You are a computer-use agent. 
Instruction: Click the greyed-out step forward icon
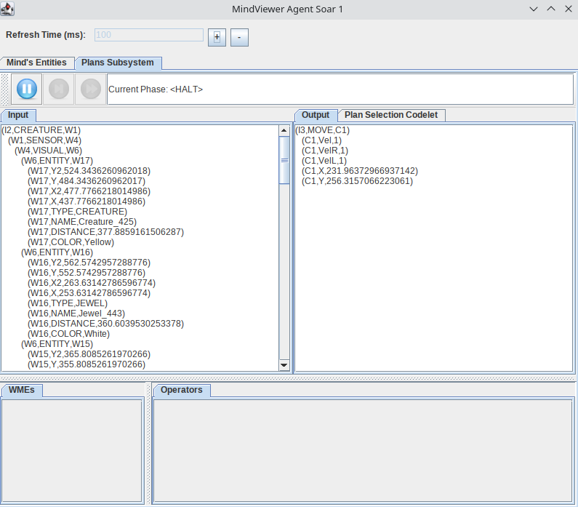pyautogui.click(x=59, y=89)
